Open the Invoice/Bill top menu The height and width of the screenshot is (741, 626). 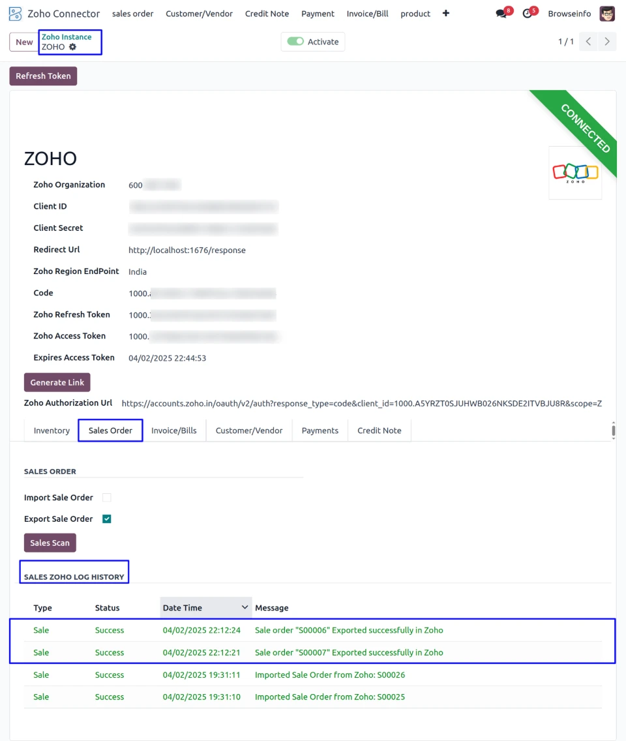point(367,14)
